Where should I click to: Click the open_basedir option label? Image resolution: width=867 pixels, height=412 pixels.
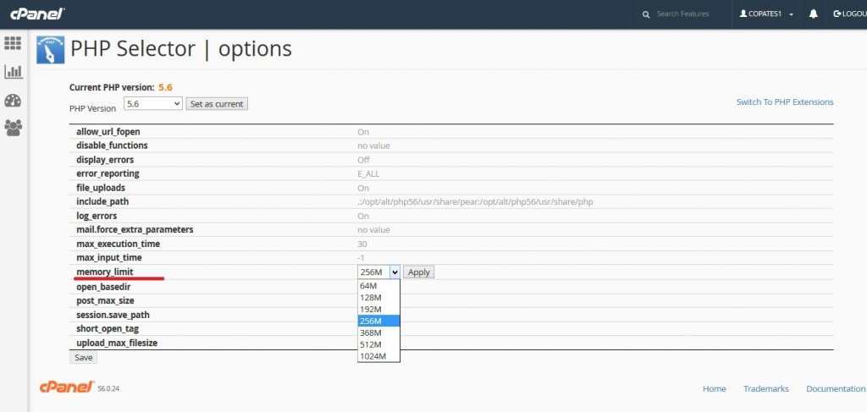point(103,287)
